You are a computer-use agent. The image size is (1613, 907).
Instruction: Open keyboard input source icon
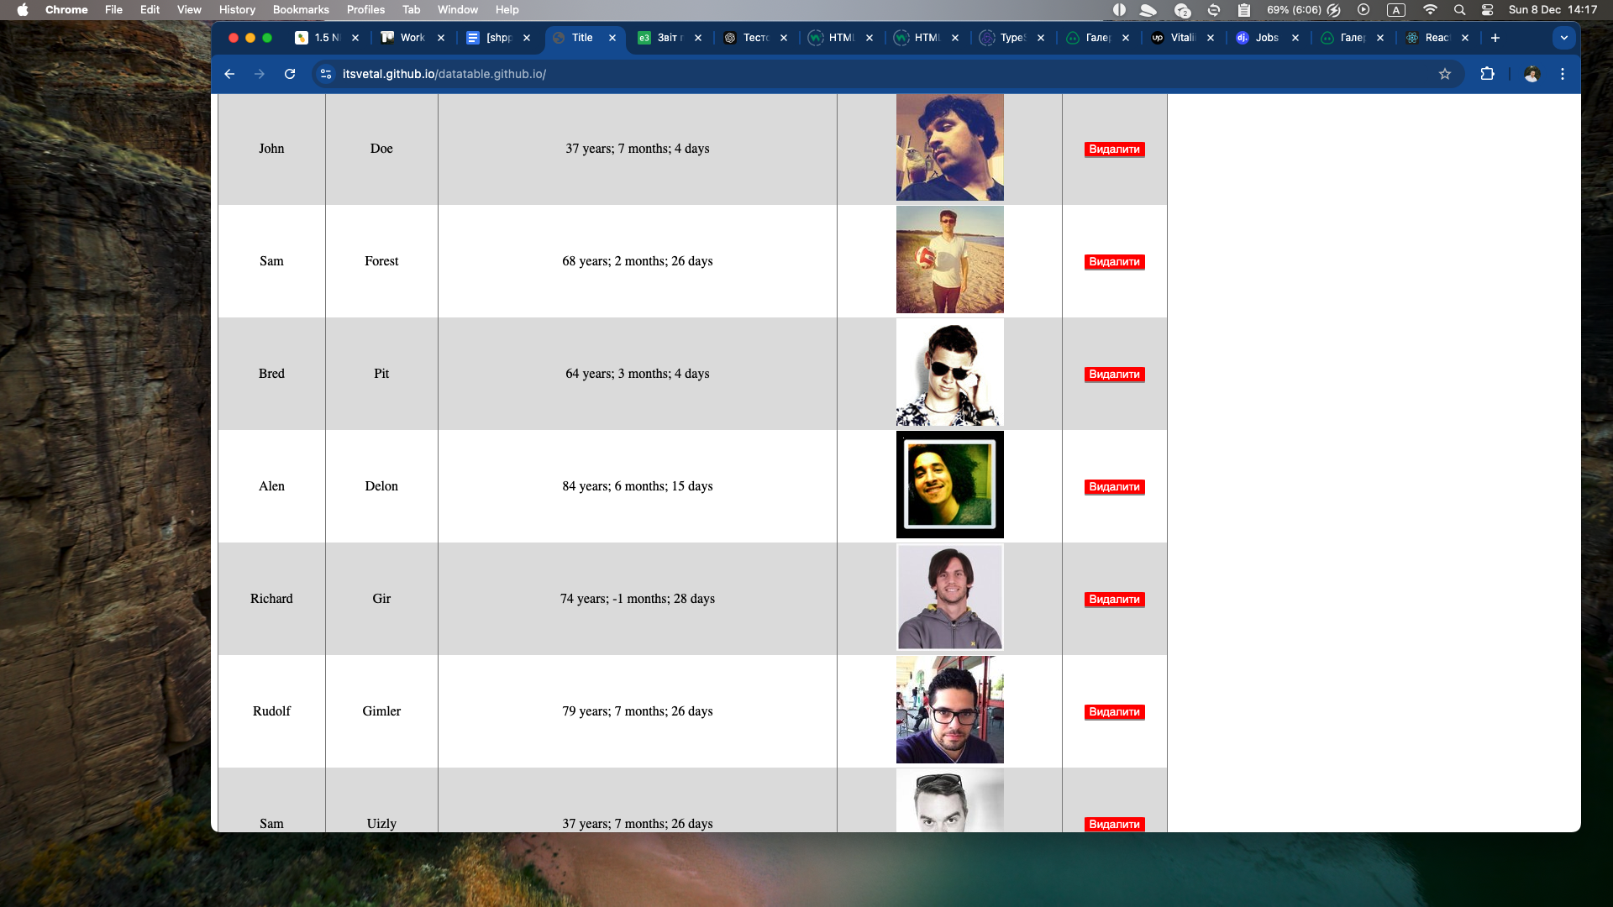coord(1396,10)
